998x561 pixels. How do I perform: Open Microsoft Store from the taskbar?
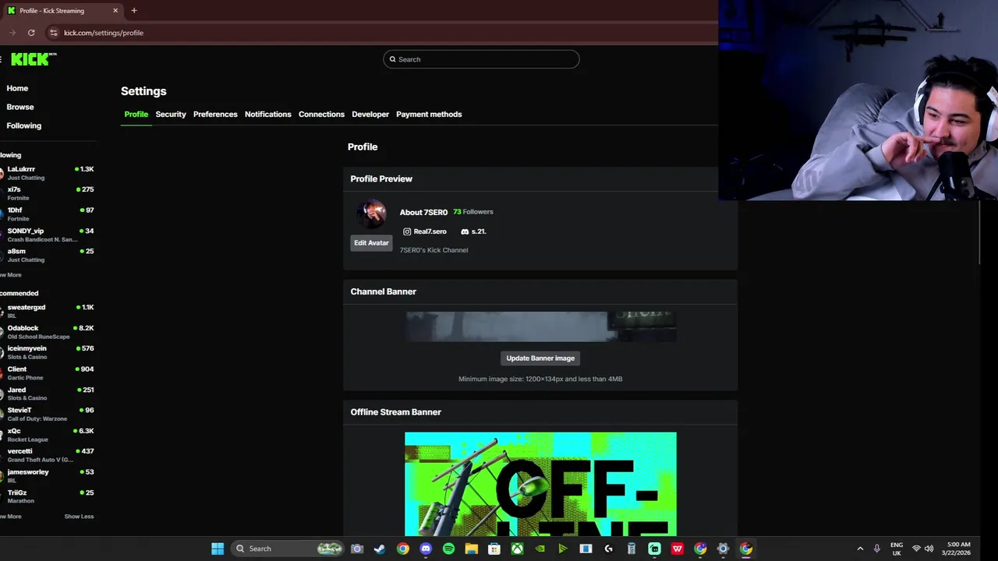[x=494, y=549]
